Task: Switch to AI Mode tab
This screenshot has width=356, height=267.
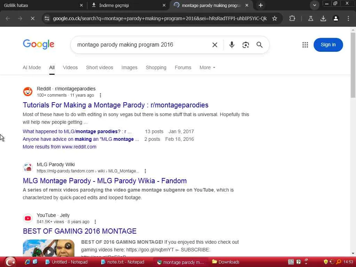Action: coord(32,67)
